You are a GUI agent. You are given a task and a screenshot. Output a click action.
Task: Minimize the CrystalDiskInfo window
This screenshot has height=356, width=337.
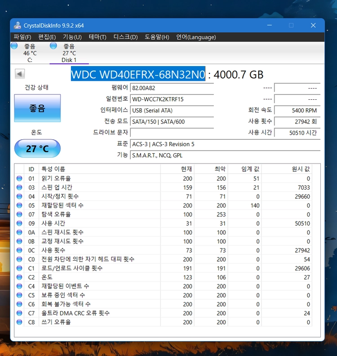point(269,25)
